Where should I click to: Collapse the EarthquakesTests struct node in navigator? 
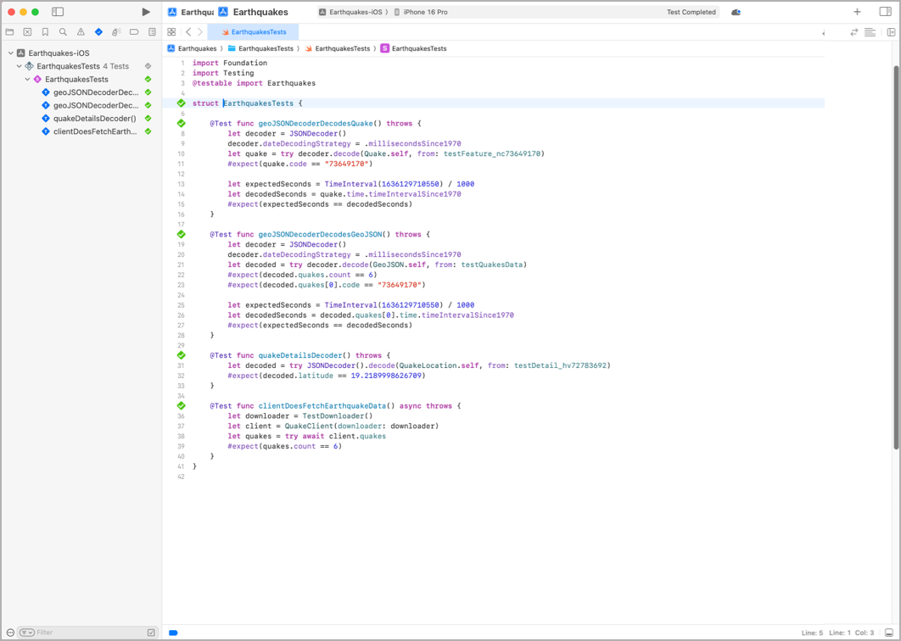click(x=27, y=79)
